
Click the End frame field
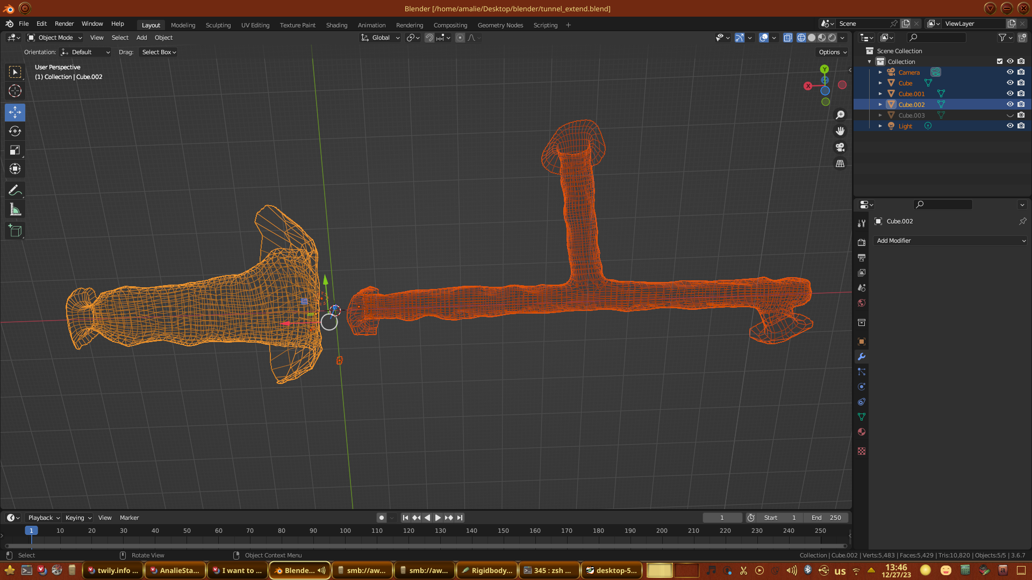pos(826,518)
